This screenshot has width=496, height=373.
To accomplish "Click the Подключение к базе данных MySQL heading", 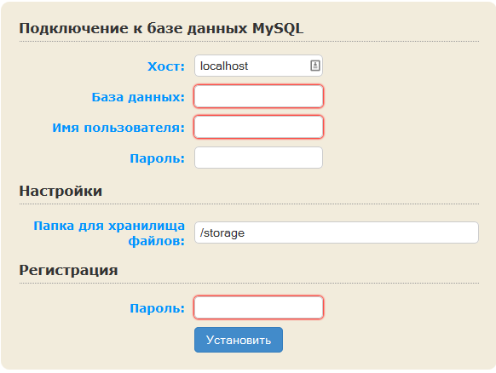I will pos(161,28).
